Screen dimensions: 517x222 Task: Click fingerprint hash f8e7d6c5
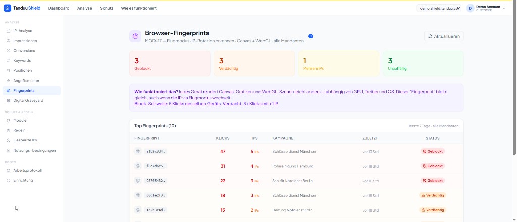coord(156,166)
